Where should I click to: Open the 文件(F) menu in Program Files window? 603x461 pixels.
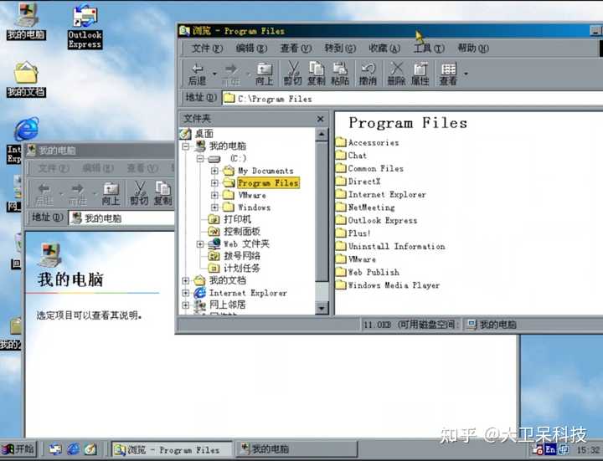tap(208, 49)
